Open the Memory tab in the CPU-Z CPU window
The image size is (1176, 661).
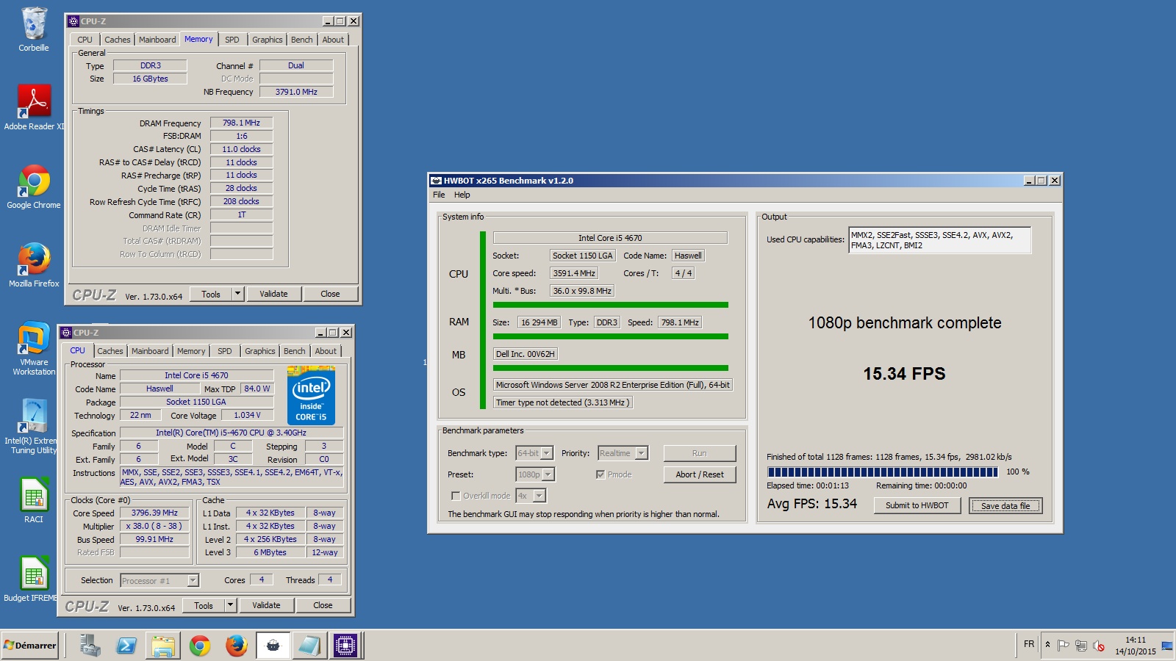coord(191,352)
